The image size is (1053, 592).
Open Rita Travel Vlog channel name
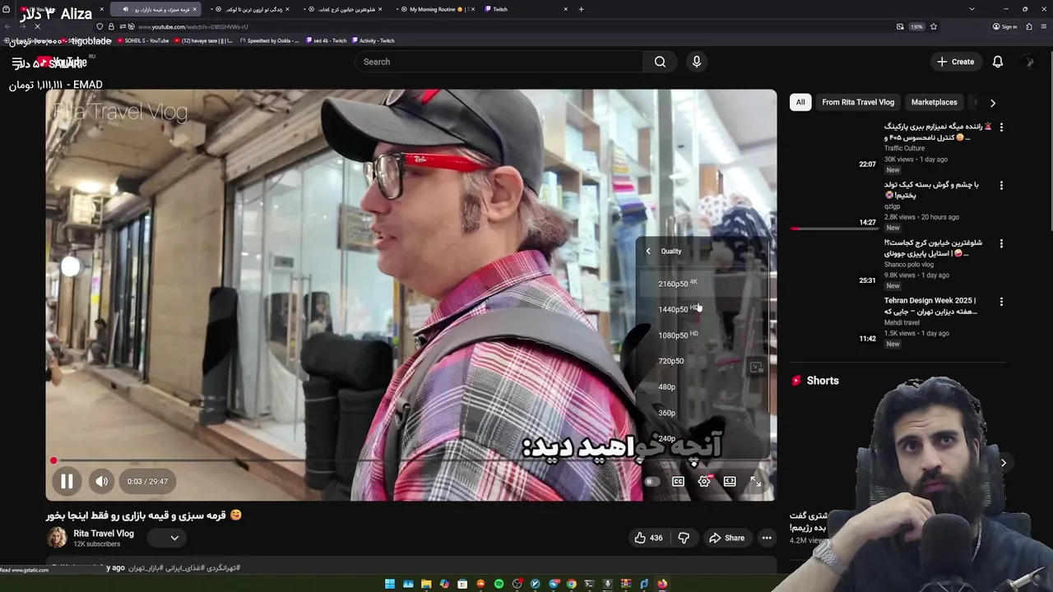[103, 534]
